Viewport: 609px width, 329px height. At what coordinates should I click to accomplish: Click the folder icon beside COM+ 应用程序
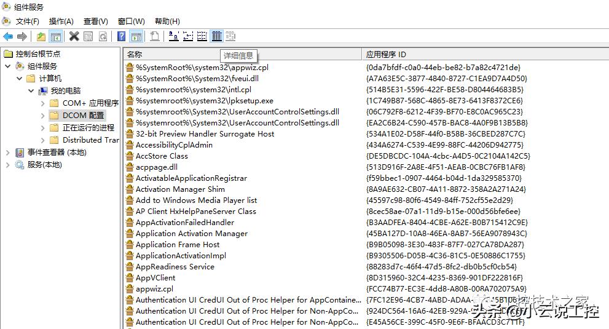pyautogui.click(x=54, y=103)
